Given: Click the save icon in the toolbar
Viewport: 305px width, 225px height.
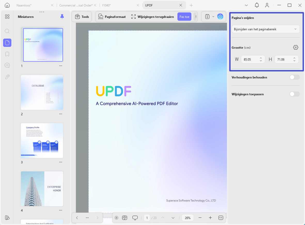Looking at the screenshot, I should coord(207,17).
